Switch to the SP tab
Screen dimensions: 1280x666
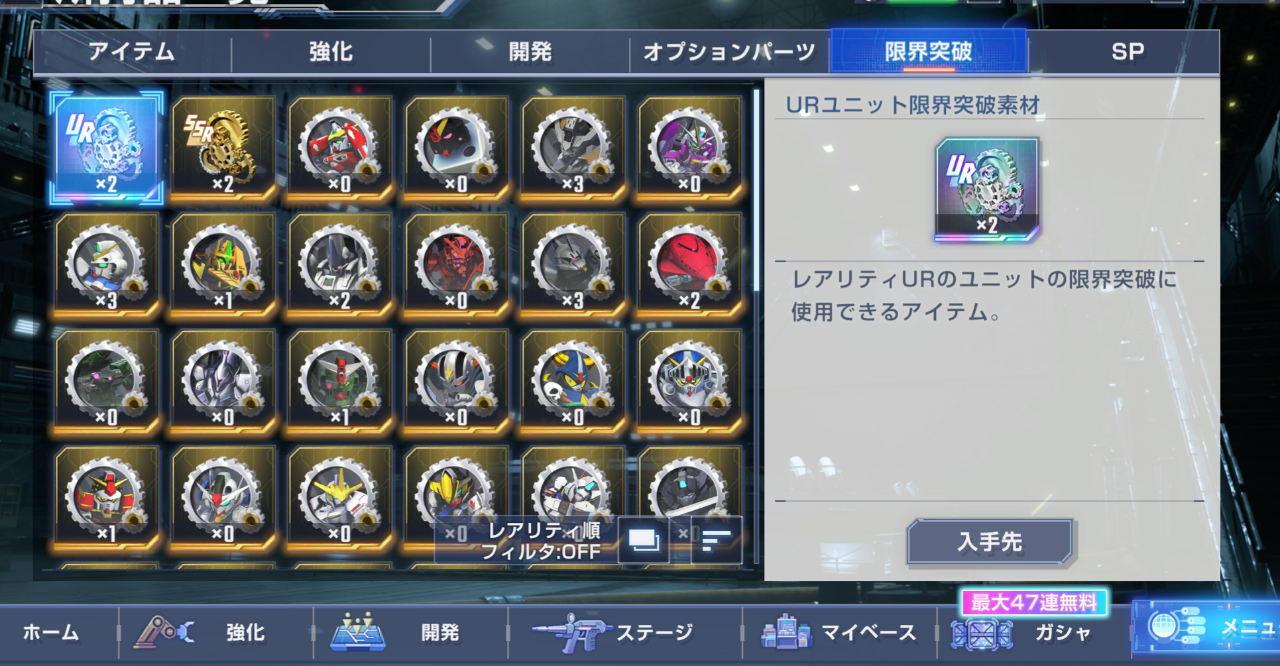[1127, 52]
